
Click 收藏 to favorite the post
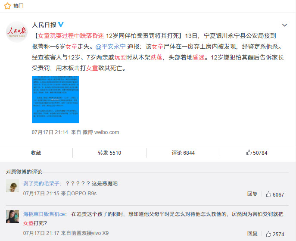[x=36, y=153]
